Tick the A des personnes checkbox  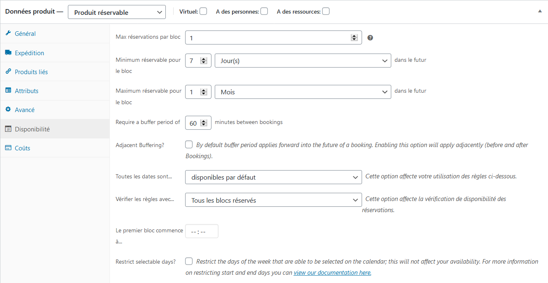point(264,12)
